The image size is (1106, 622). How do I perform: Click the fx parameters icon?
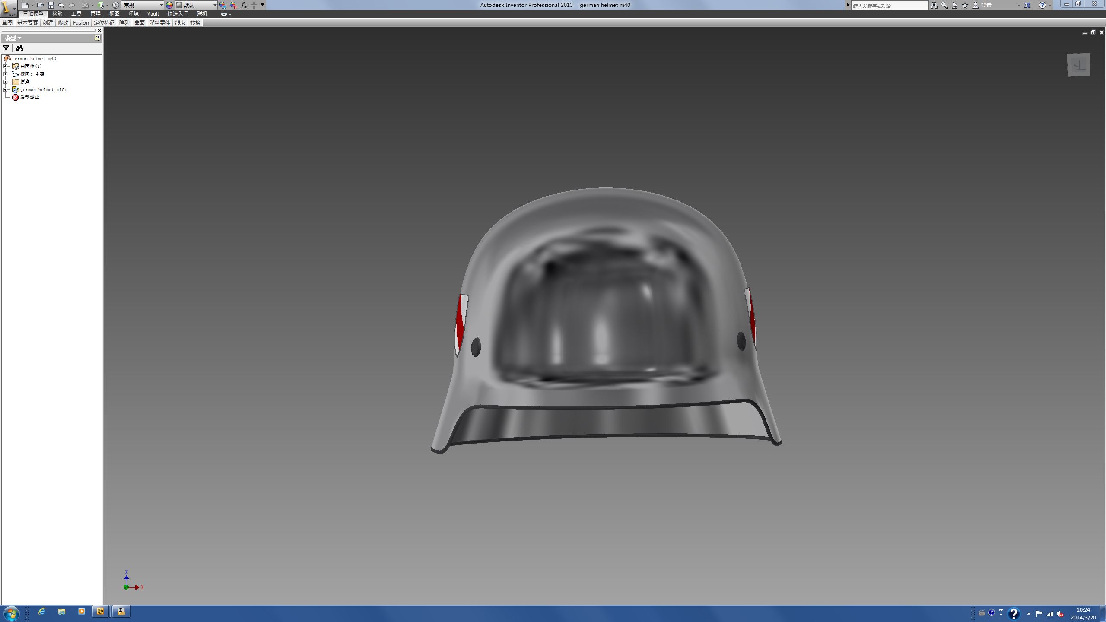click(x=244, y=5)
